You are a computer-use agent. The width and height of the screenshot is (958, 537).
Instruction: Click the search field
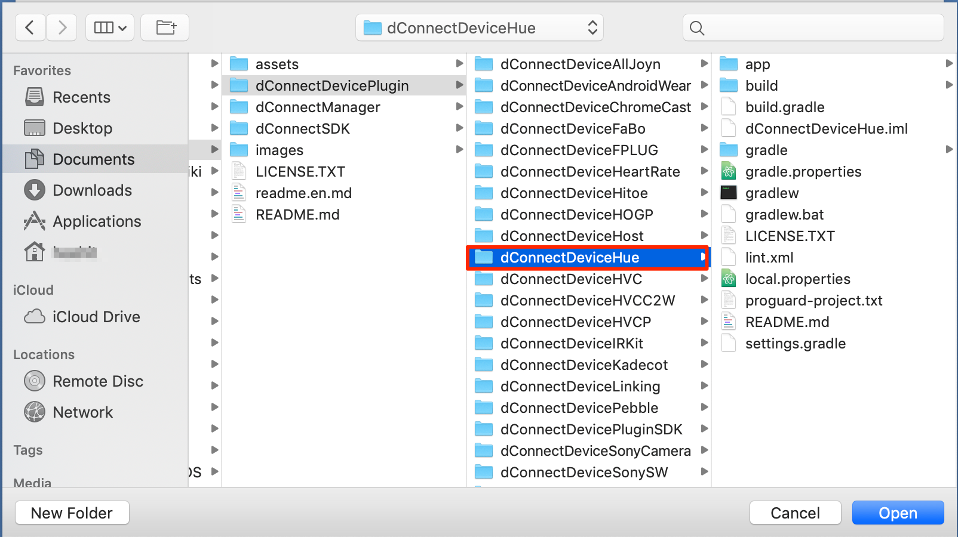812,28
